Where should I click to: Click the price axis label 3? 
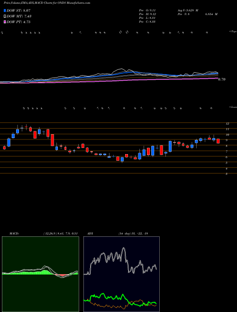pyautogui.click(x=227, y=174)
